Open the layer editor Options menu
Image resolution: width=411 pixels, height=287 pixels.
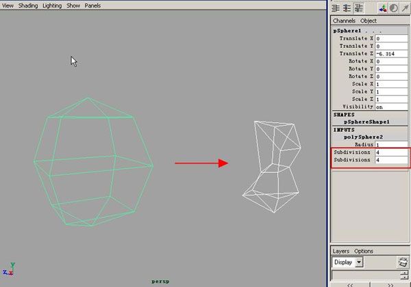pos(364,251)
